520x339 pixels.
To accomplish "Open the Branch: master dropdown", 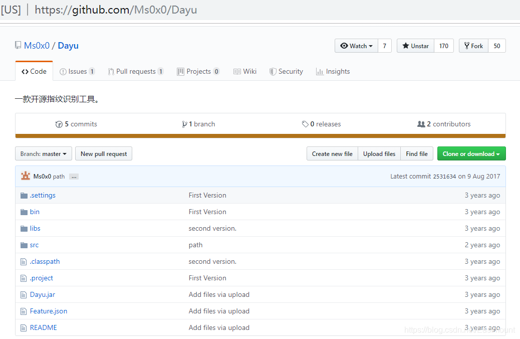I will 44,154.
